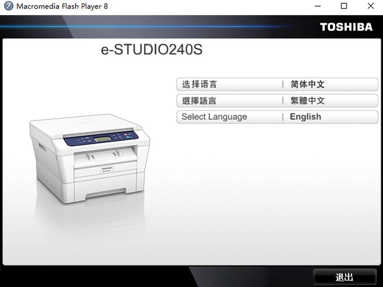Screen dimensions: 383x287
Task: Choose the 繁體中文 language button
Action: point(277,101)
